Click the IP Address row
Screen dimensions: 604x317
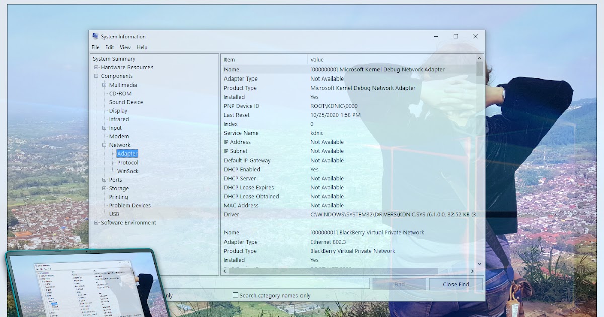(348, 142)
